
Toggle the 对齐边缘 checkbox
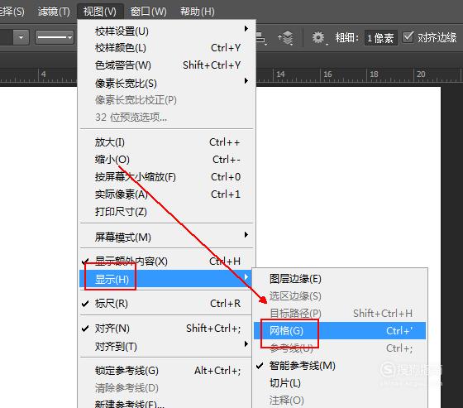pos(408,37)
